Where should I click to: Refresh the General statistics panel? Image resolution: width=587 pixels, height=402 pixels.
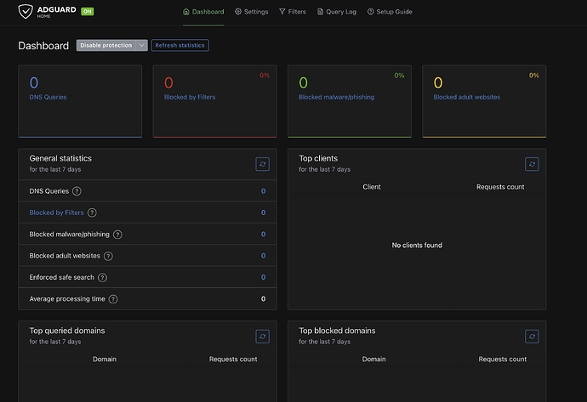point(263,164)
